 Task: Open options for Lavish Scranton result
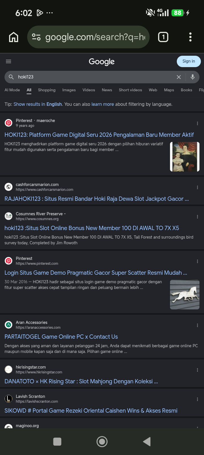[x=197, y=399]
